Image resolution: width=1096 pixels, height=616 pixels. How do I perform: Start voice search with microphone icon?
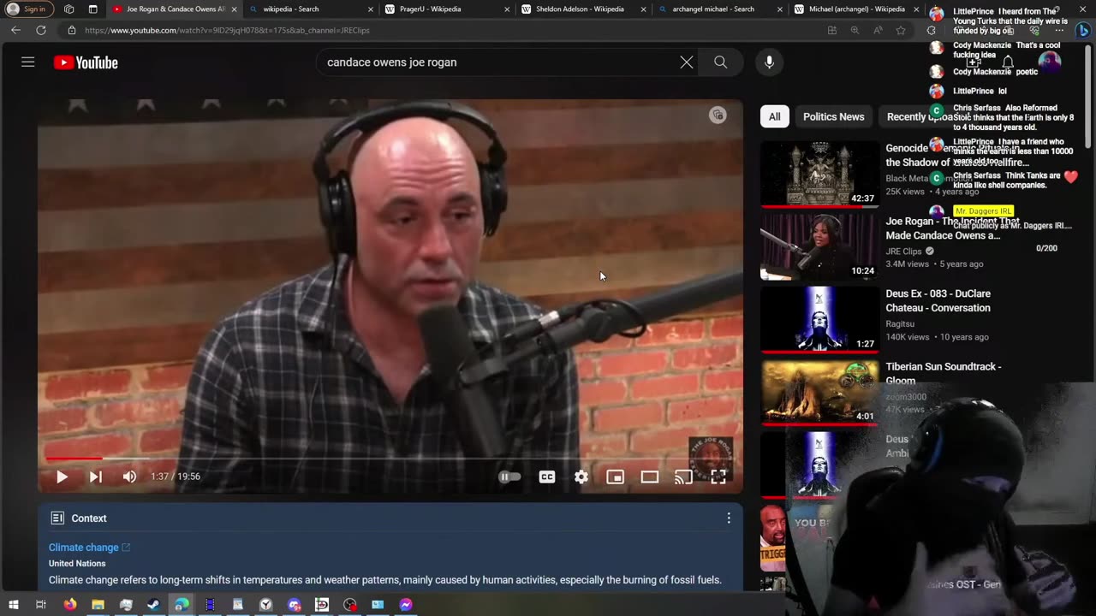pos(769,62)
